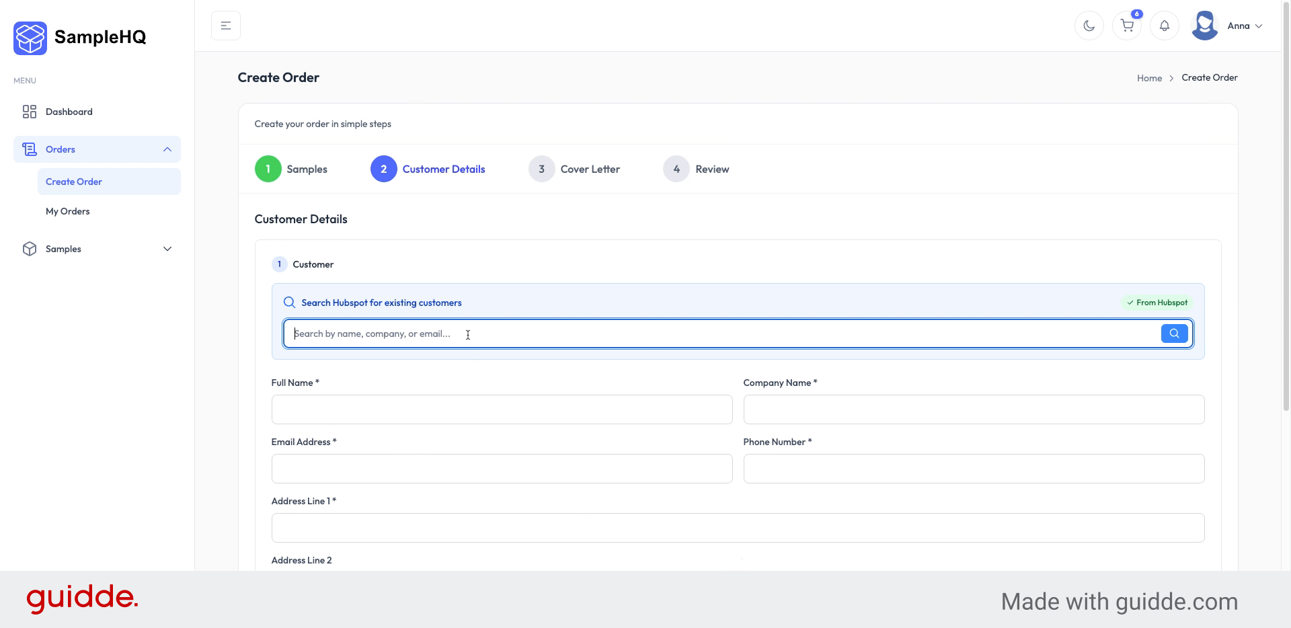Click the SampleHQ logo icon
The height and width of the screenshot is (628, 1291).
tap(30, 38)
